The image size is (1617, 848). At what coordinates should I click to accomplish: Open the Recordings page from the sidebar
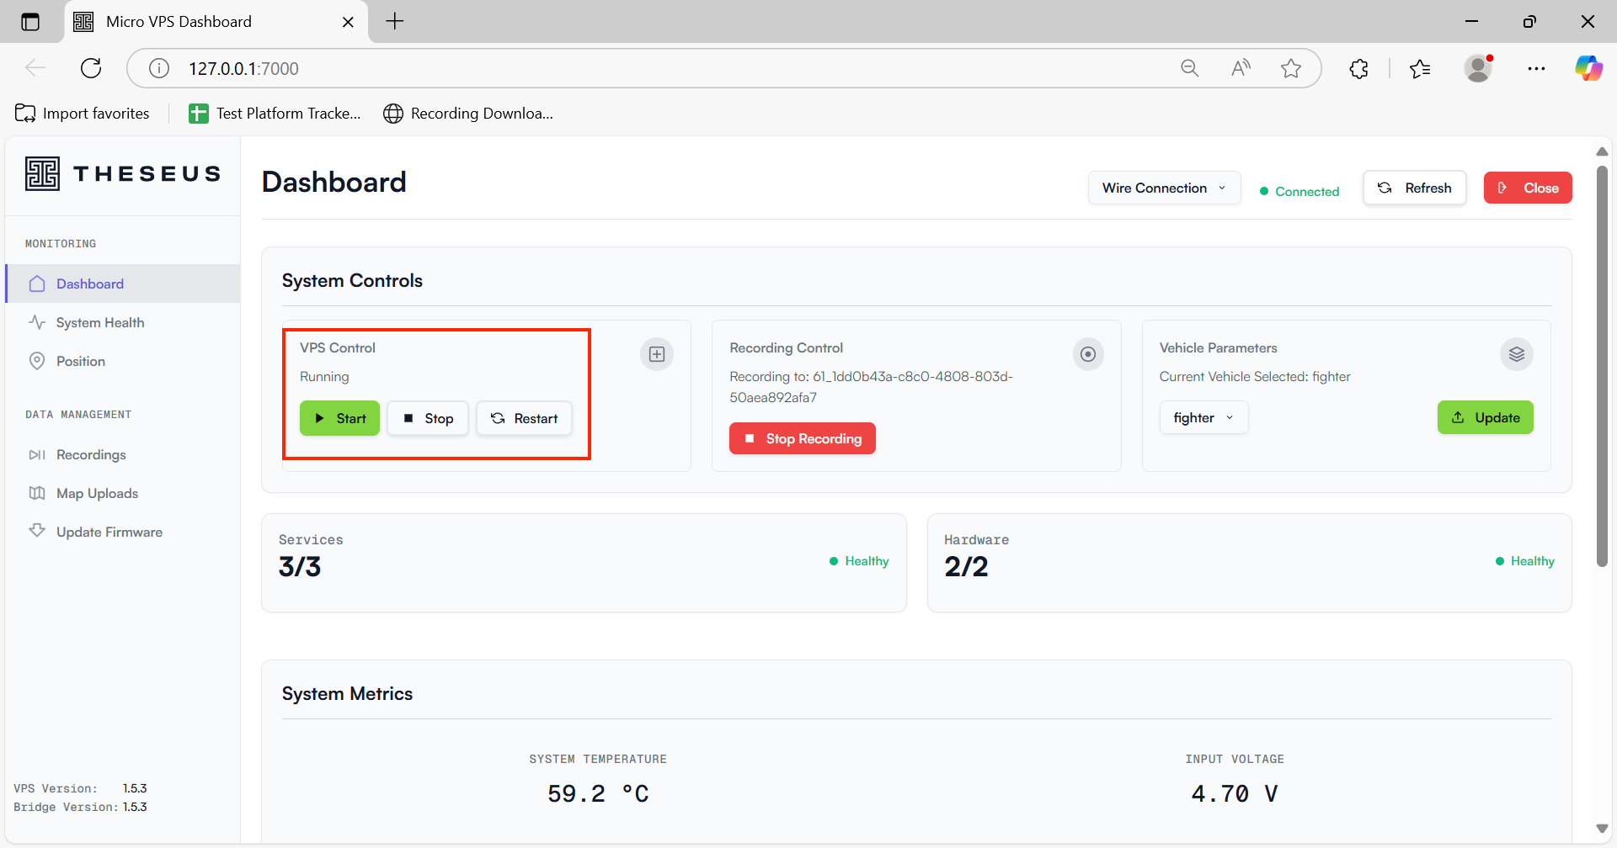pyautogui.click(x=91, y=455)
